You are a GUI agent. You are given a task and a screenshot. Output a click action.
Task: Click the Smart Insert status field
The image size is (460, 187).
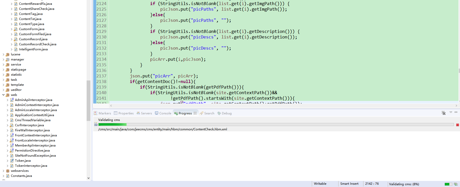[349, 184]
